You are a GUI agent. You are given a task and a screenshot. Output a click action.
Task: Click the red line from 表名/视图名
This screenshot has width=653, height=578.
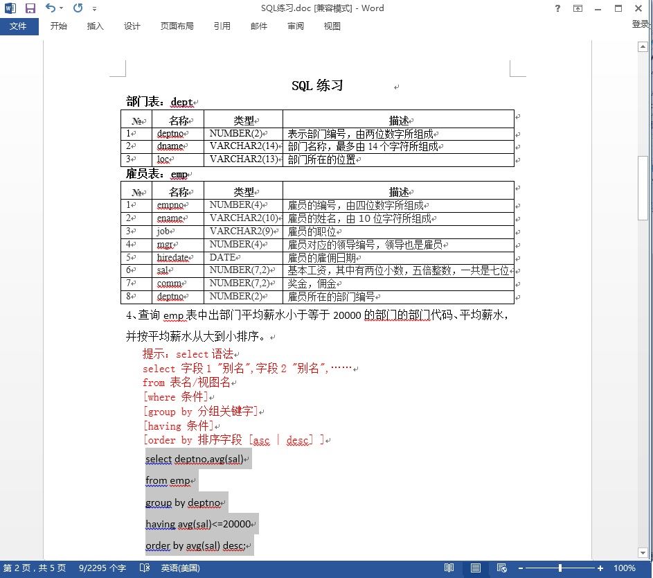pos(186,382)
